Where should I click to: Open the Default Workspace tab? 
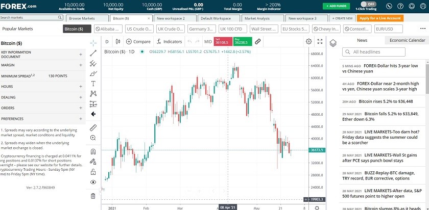(x=219, y=18)
